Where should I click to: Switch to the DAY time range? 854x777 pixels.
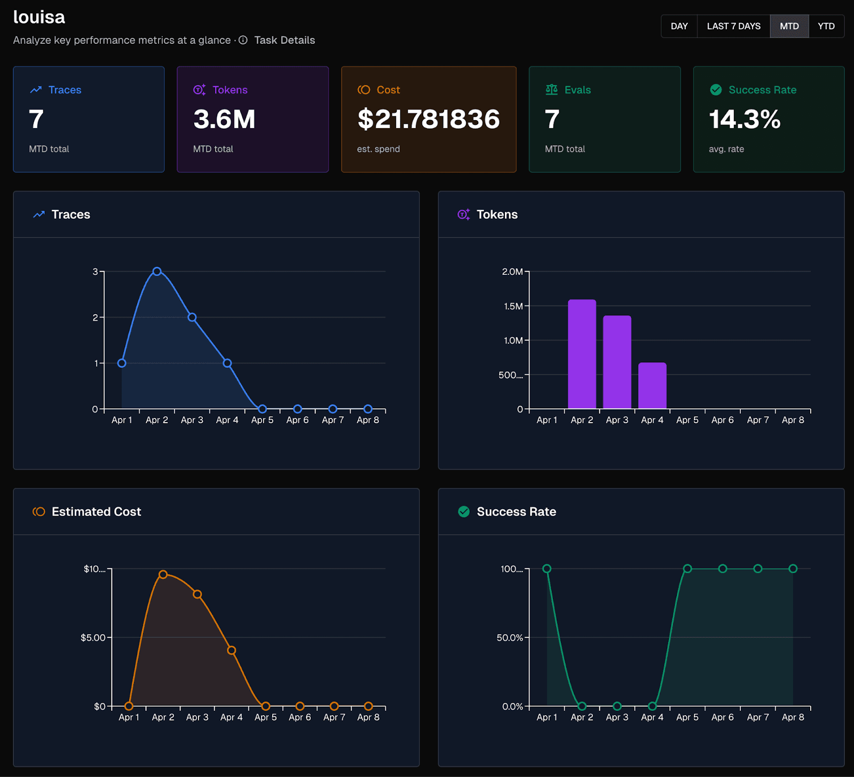tap(679, 26)
